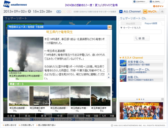
Task: Click the keyword search input field
Action: [x=141, y=32]
